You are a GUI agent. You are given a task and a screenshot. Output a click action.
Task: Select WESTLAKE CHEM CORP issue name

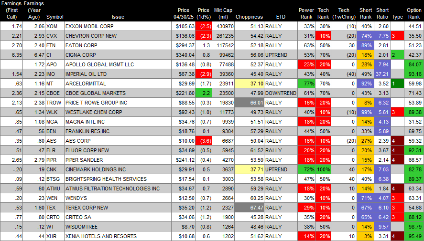tap(94, 112)
